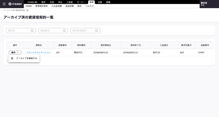The width and height of the screenshot is (219, 117).
Task: Click the 契約開始日 column header
Action: pyautogui.click(x=106, y=45)
